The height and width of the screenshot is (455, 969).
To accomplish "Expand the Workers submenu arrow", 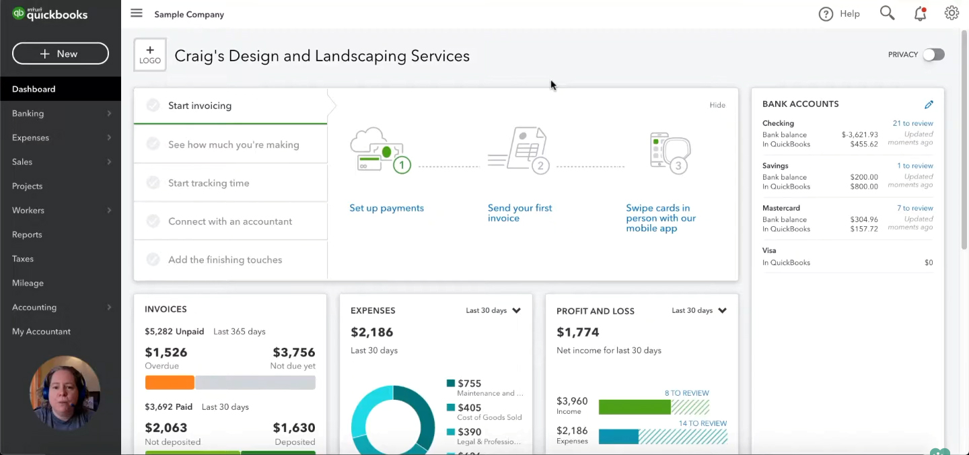I will [x=109, y=211].
